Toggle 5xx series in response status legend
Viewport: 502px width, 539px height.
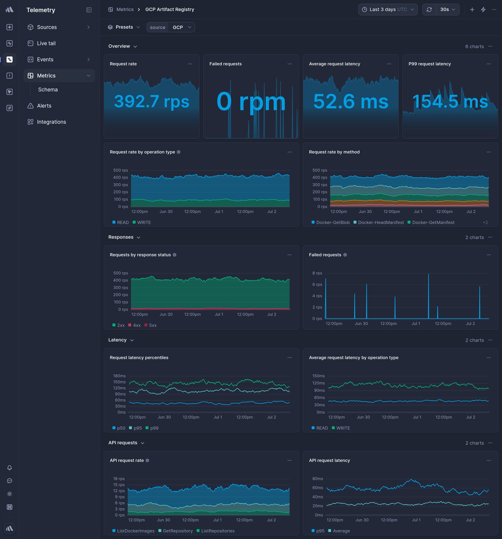pyautogui.click(x=150, y=325)
